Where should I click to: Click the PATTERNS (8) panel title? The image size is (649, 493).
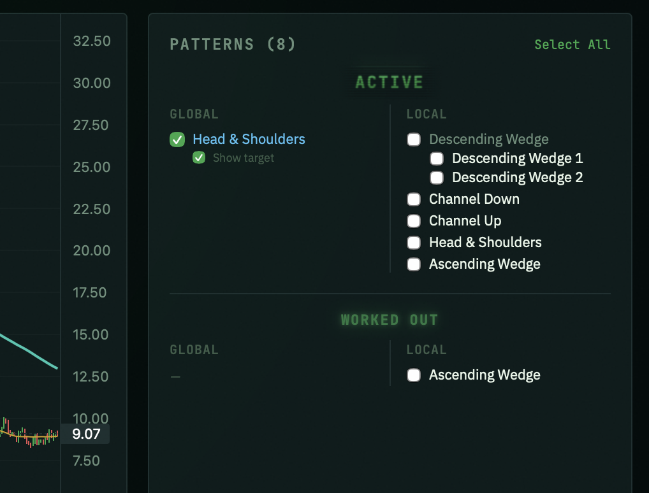pos(233,45)
